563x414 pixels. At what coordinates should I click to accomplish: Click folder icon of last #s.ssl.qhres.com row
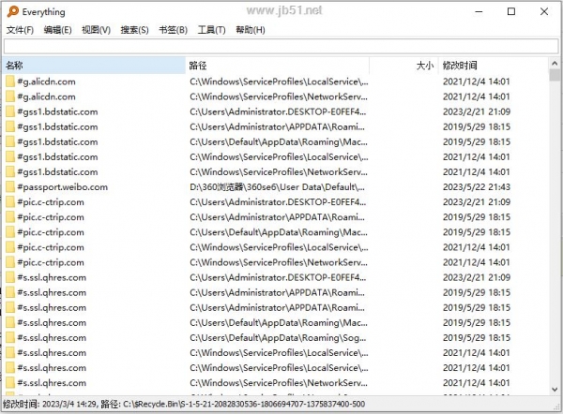click(x=10, y=383)
